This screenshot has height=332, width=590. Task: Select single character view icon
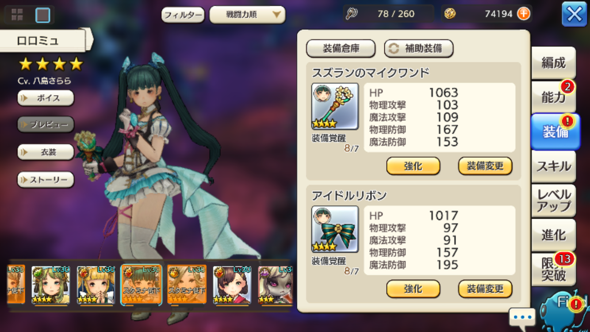tap(43, 15)
